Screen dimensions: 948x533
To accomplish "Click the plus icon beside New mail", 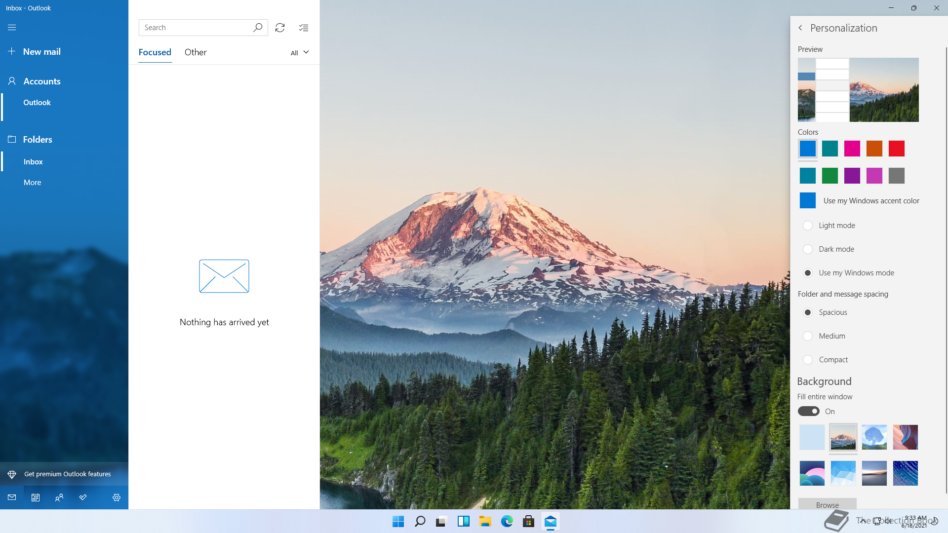I will [x=12, y=51].
